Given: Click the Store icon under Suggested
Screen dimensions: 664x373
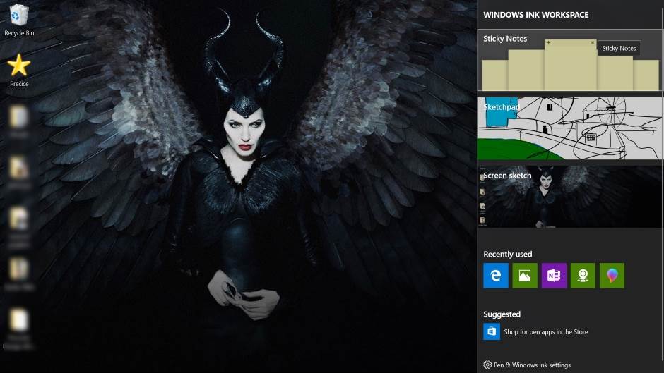Looking at the screenshot, I should coord(492,331).
